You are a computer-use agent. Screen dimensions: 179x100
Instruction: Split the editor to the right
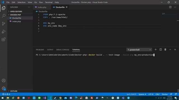click(x=170, y=7)
